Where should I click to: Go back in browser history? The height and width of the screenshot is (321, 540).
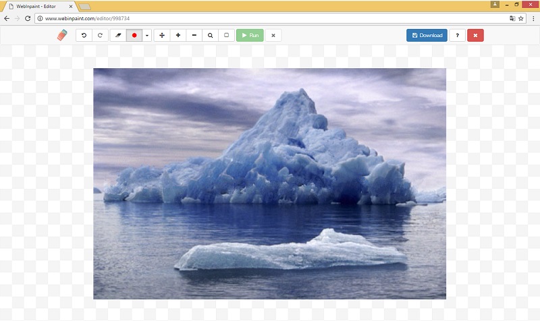pyautogui.click(x=7, y=19)
